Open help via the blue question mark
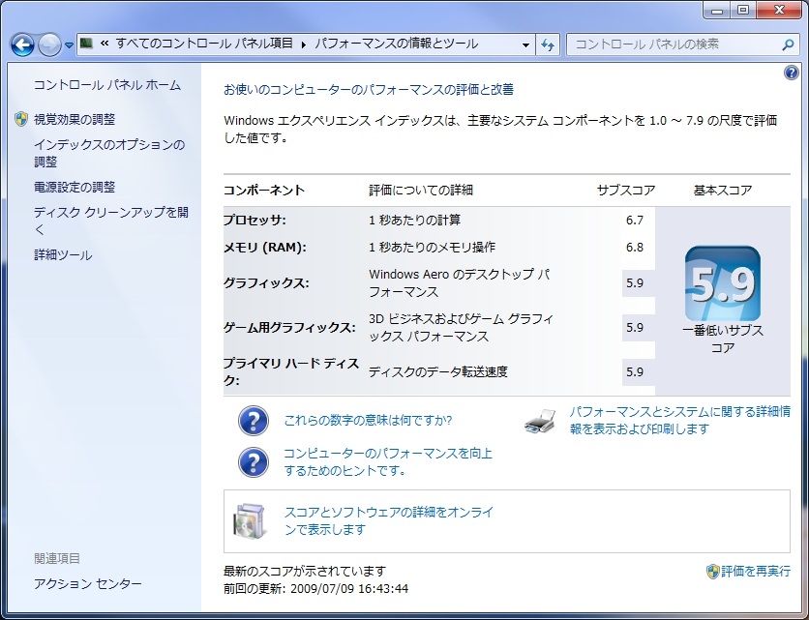 pos(791,73)
